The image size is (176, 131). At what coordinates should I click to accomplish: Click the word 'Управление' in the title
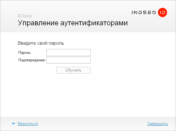pos(38,23)
